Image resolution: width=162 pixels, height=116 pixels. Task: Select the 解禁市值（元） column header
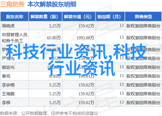[79, 16]
